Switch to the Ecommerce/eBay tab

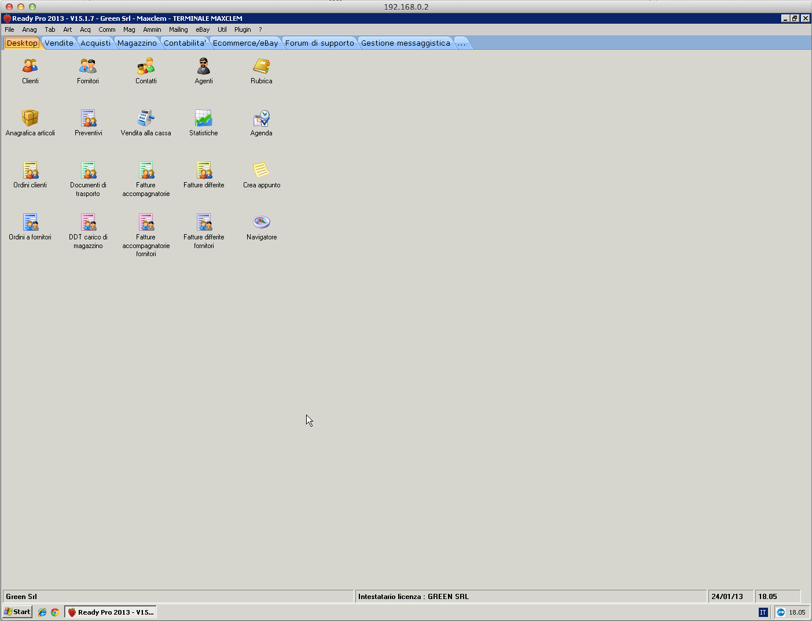245,43
